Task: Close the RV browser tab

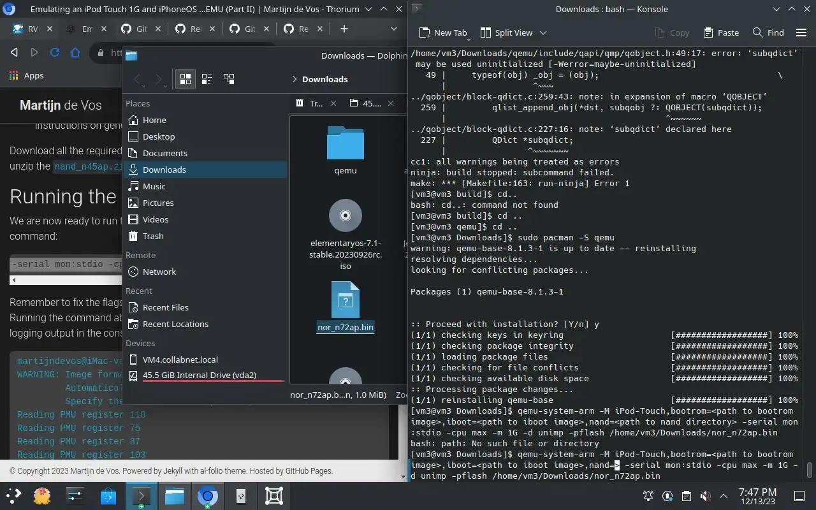Action: [x=49, y=29]
